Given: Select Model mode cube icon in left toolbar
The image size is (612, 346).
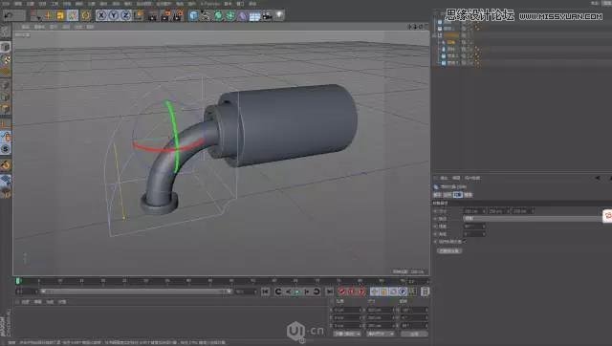Looking at the screenshot, I should point(6,47).
